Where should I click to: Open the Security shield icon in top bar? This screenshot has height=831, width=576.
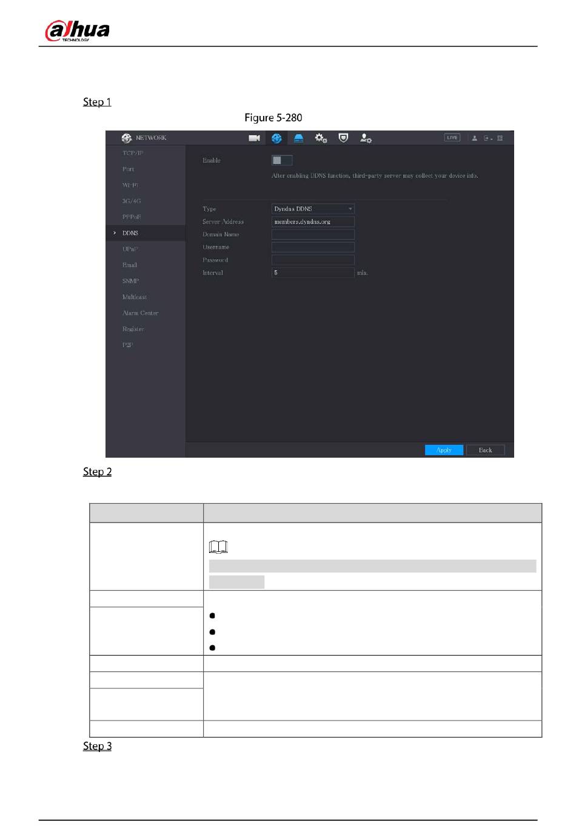(x=343, y=138)
